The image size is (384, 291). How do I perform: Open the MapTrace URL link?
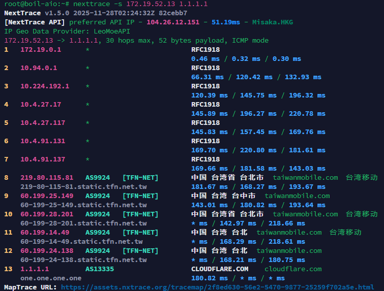218,287
